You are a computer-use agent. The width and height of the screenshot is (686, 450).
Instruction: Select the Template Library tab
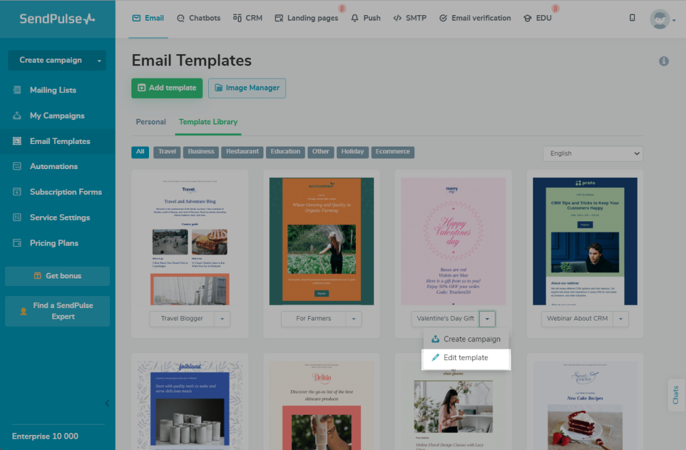[208, 122]
